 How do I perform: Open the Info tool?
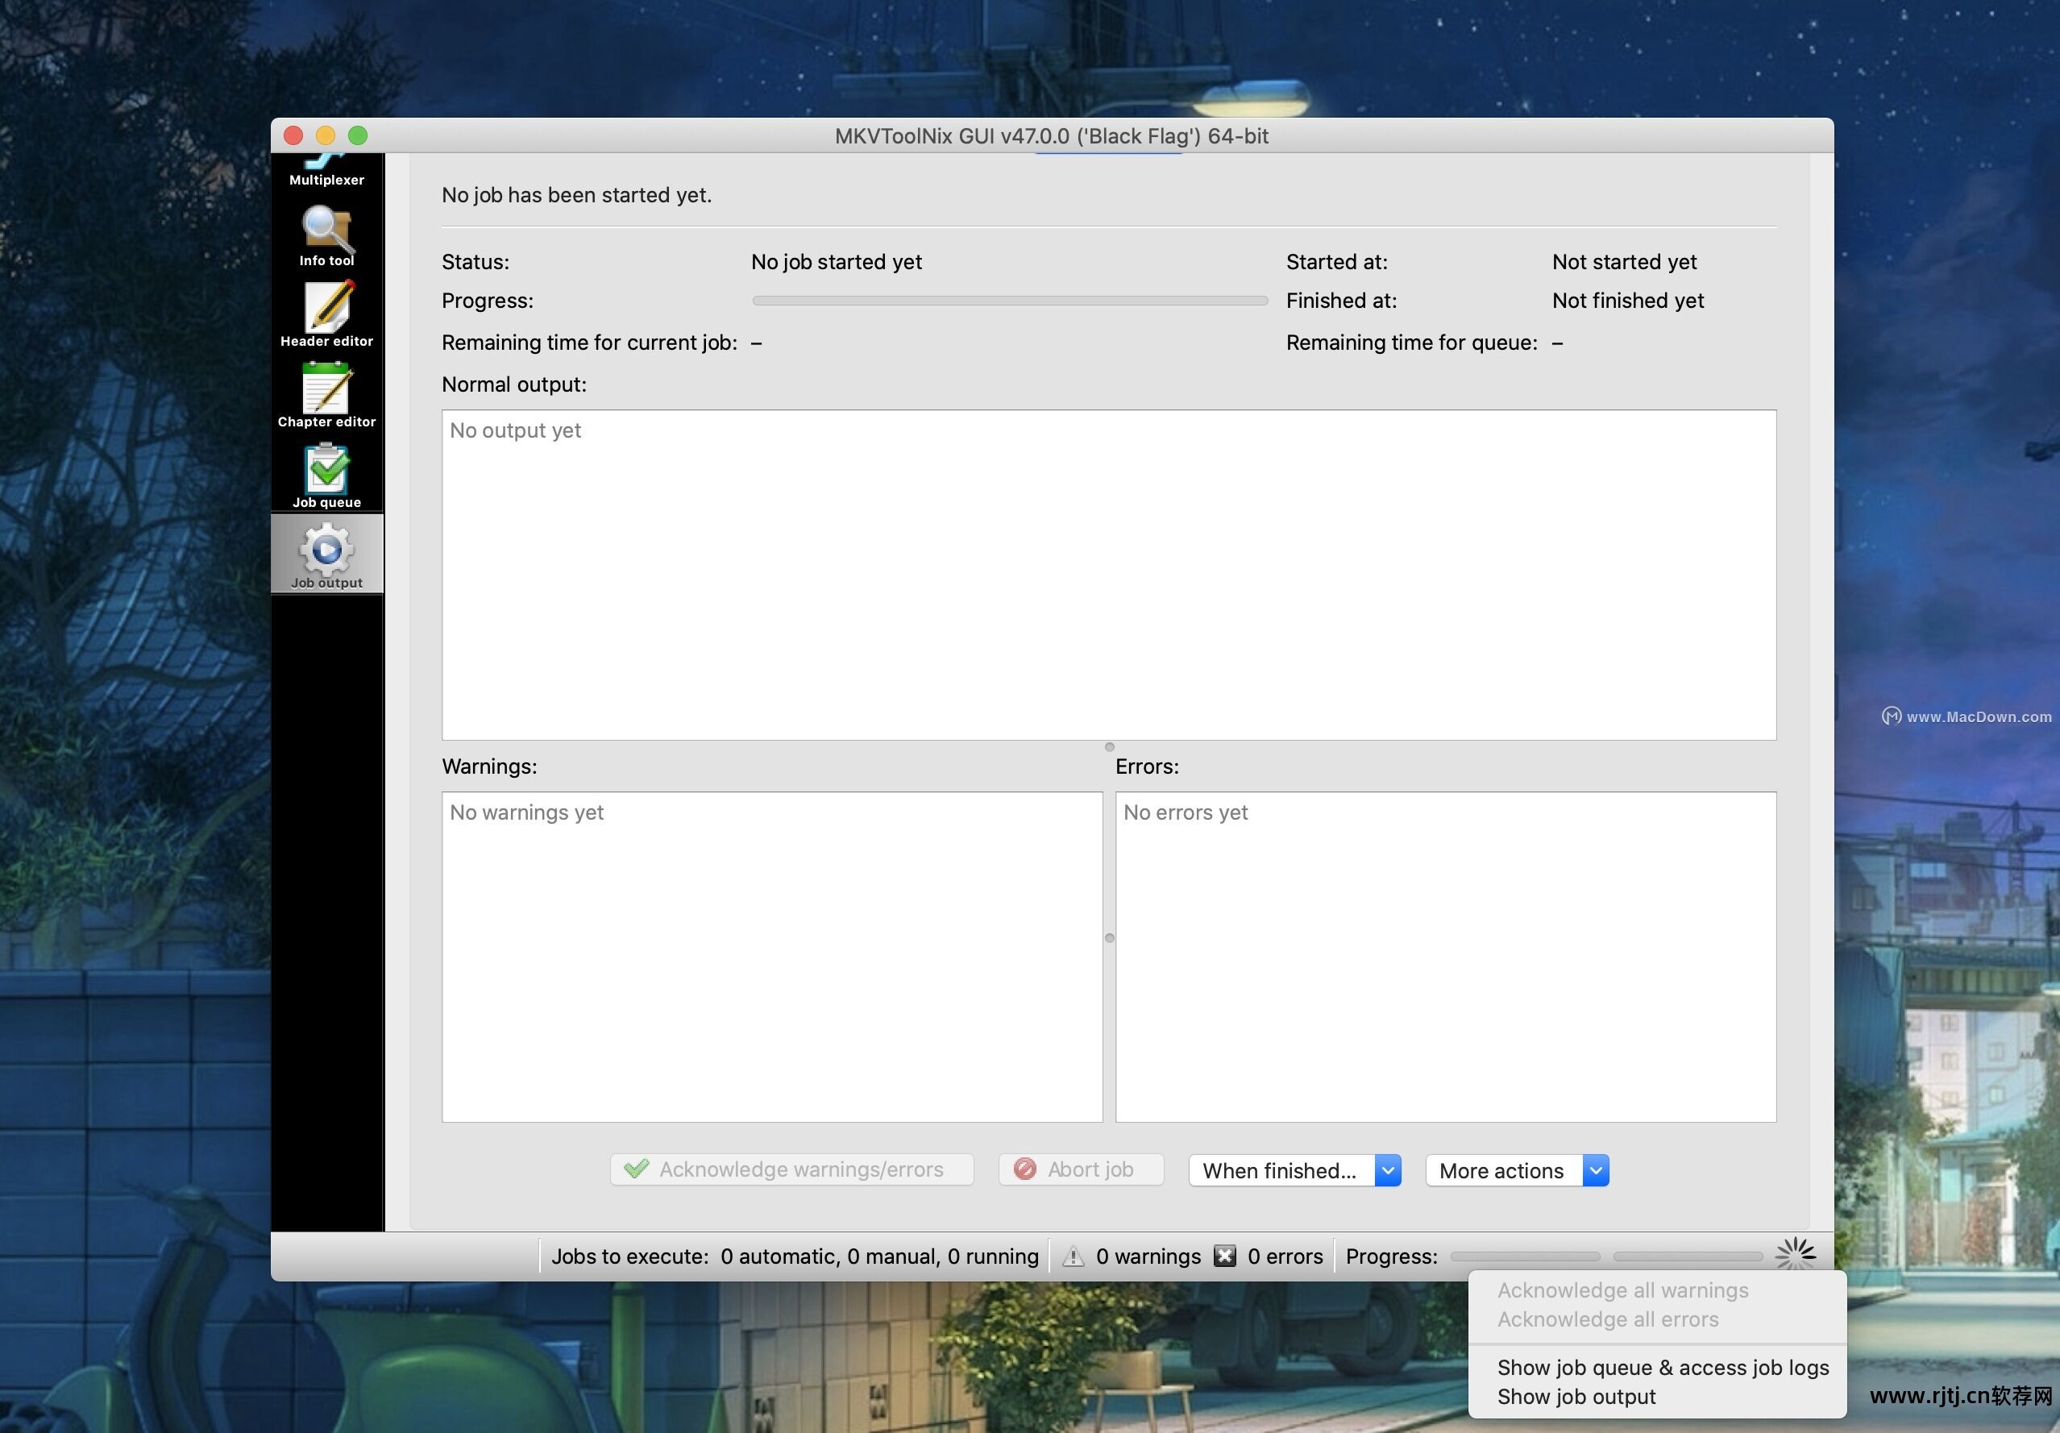[326, 235]
